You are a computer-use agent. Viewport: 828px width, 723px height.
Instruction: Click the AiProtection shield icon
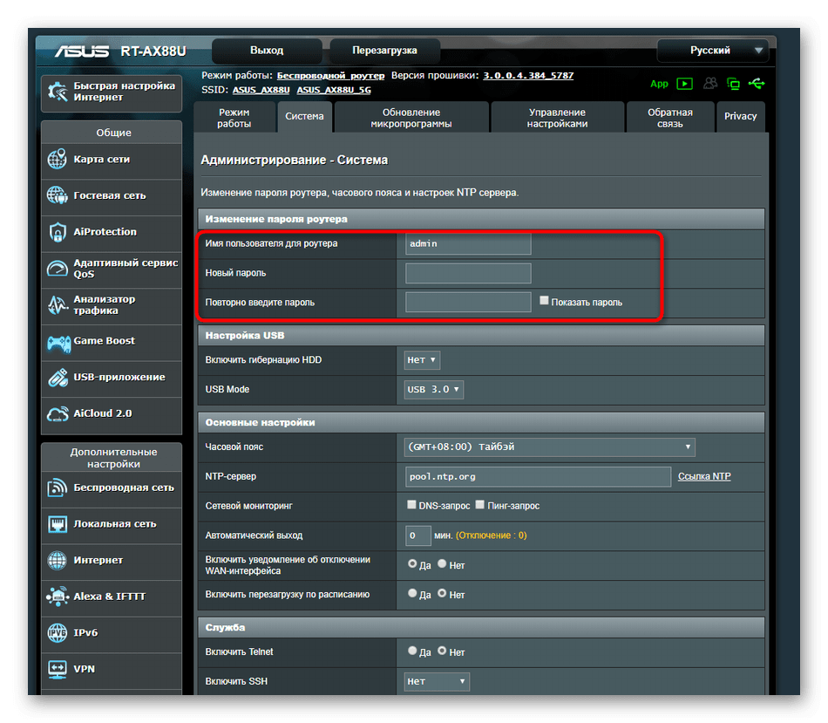[58, 232]
